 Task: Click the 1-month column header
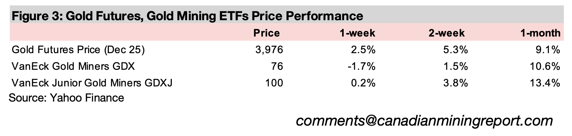[540, 33]
